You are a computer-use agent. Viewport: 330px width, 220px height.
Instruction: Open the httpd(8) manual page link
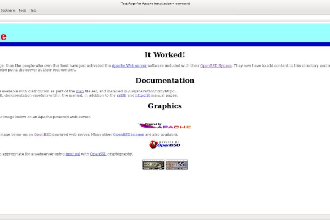tap(142, 95)
